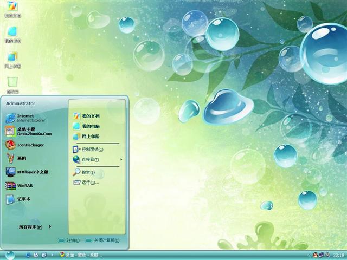Image resolution: width=347 pixels, height=260 pixels.
Task: Open 搜索(S) search from Start menu
Action: 83,172
